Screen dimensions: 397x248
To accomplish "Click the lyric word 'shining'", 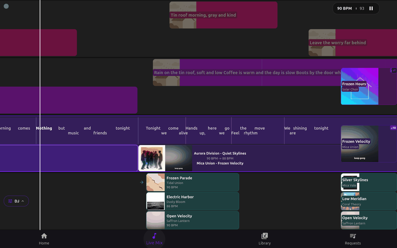I will 300,128.
